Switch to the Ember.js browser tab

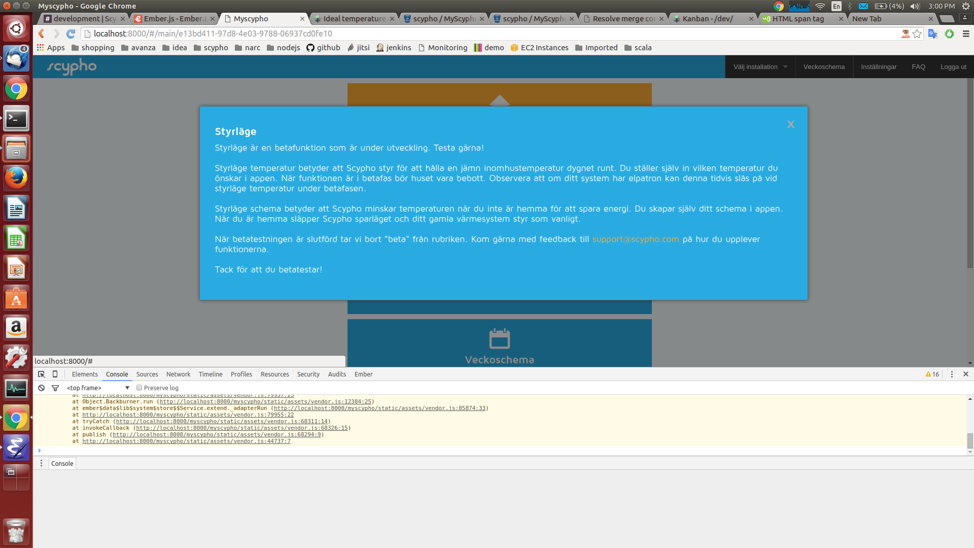point(174,19)
